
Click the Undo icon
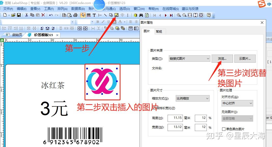coord(51,15)
